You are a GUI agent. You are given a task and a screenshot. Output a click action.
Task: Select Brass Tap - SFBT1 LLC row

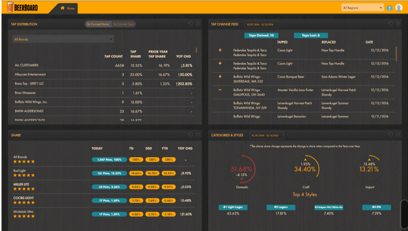click(x=104, y=84)
